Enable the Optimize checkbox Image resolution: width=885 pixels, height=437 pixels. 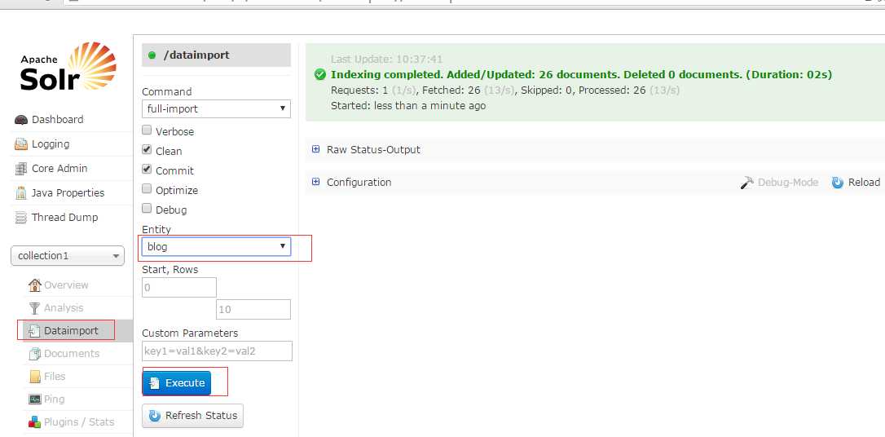point(147,189)
